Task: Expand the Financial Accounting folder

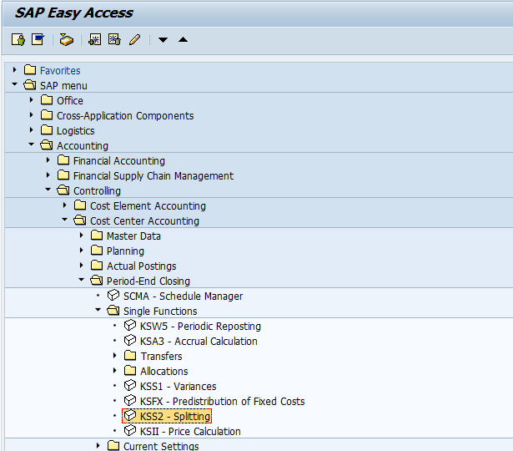Action: [48, 160]
